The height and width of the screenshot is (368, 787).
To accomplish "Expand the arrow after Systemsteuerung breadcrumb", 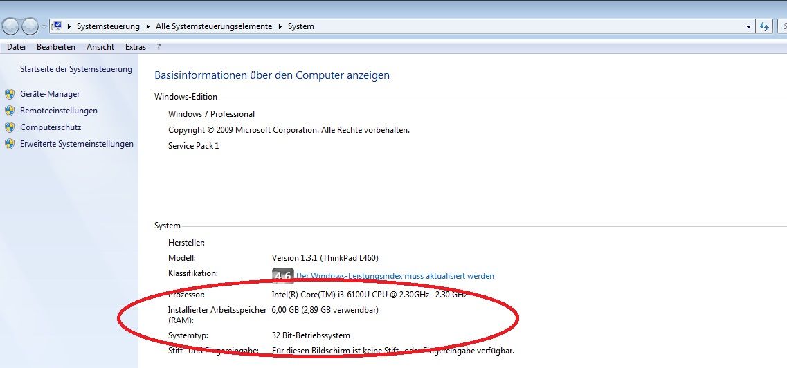I will 148,26.
